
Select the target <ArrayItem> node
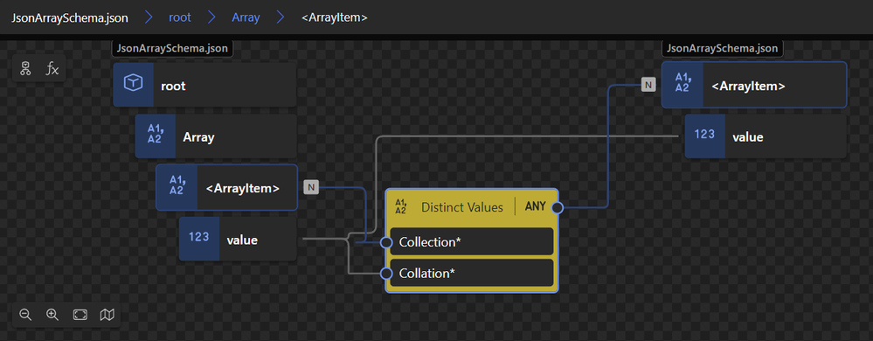click(x=754, y=85)
